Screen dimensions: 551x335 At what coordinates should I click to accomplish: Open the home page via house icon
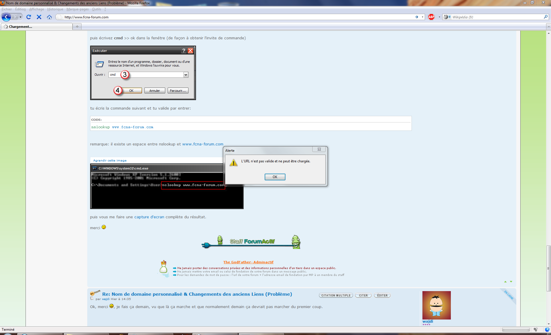tap(49, 17)
